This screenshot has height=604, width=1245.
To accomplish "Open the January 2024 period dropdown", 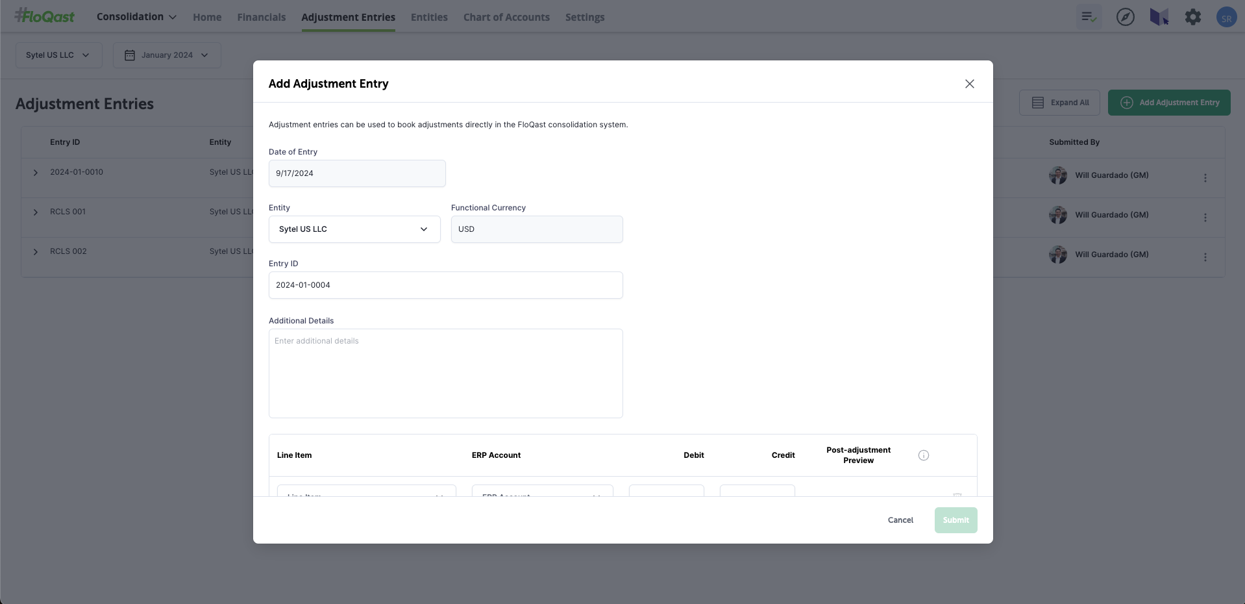I will (167, 55).
